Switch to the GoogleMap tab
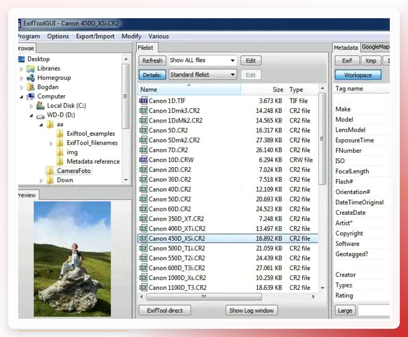Viewport: 408px width, 337px height. coord(375,47)
